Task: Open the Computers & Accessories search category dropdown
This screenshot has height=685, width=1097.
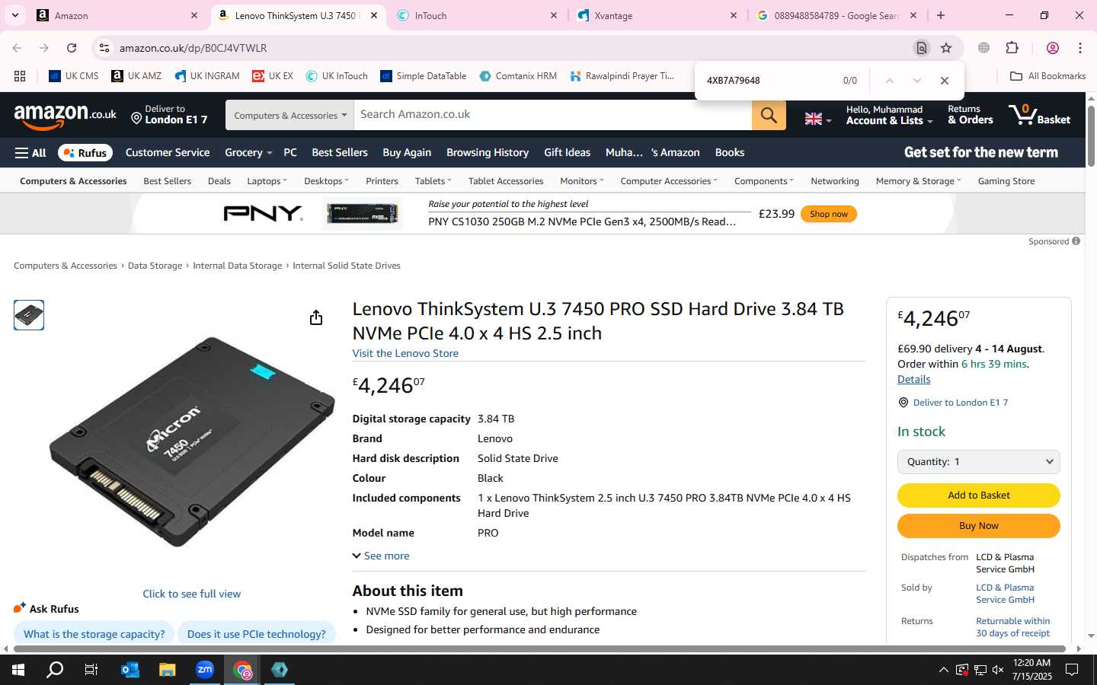Action: click(290, 116)
